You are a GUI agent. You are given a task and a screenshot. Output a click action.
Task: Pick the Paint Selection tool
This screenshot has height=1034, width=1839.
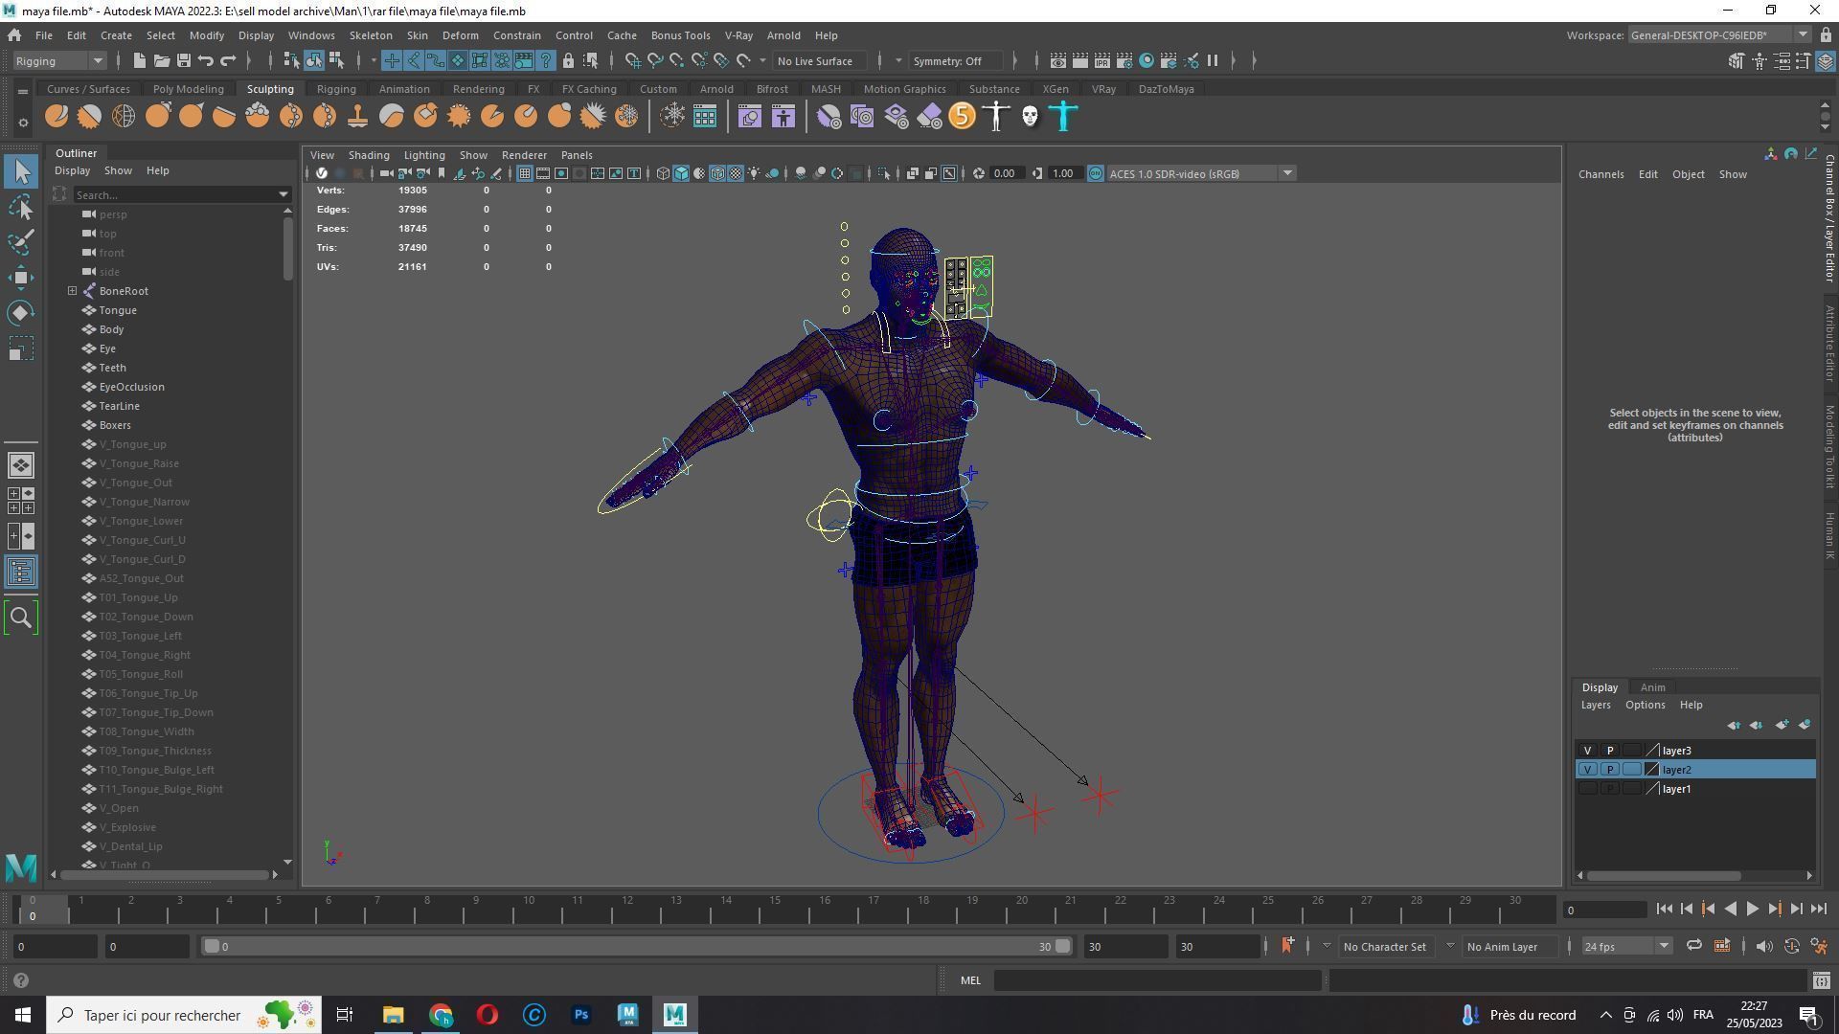coord(21,242)
